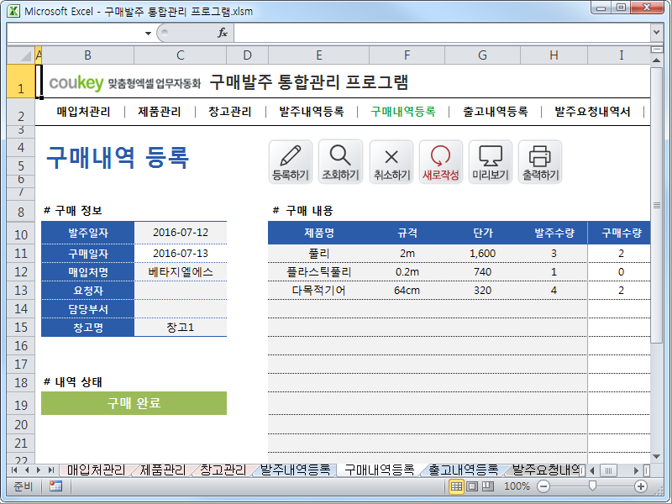Screen dimensions: 672x504
Task: Click the empty 담당부서 input cell
Action: tap(181, 309)
